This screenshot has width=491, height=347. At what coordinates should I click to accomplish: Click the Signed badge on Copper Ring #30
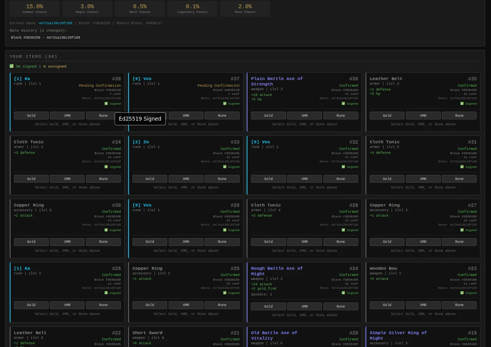[113, 230]
